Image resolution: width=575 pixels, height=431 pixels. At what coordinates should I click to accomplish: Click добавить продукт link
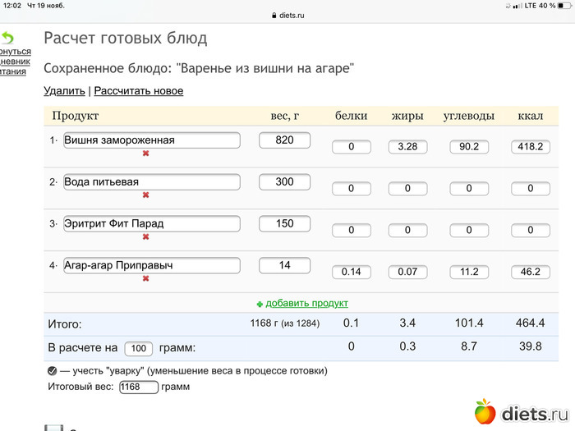pyautogui.click(x=306, y=303)
